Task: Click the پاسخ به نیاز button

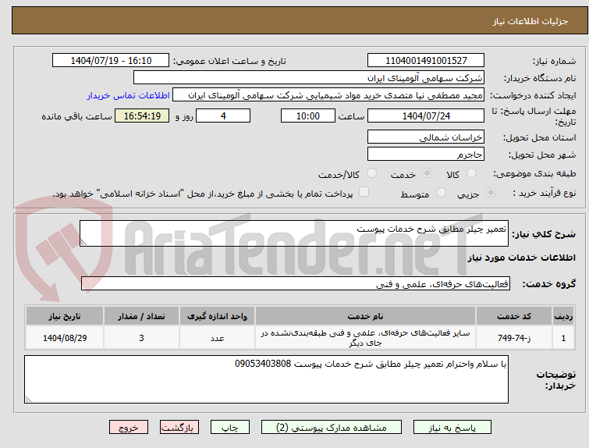Action: [452, 428]
